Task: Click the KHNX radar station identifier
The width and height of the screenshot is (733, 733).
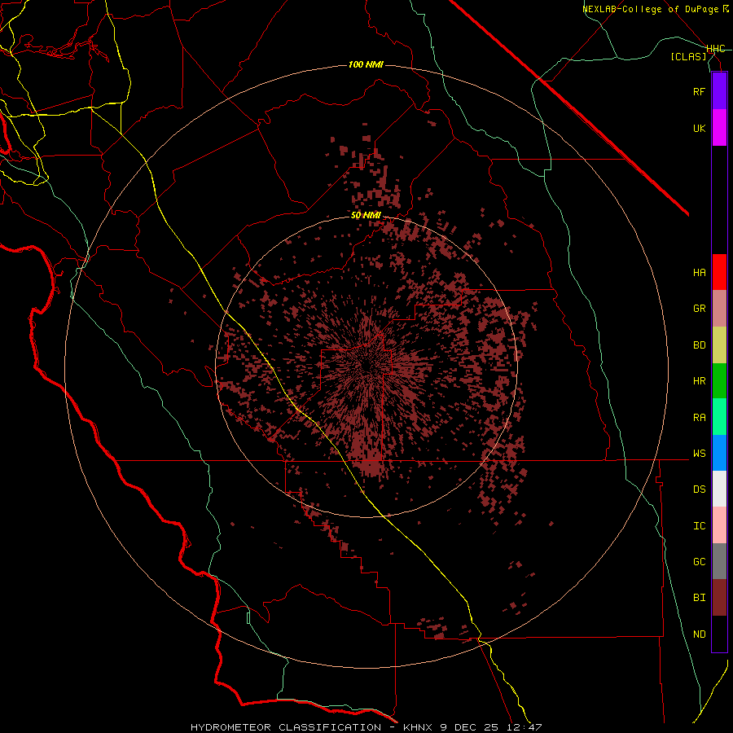Action: pyautogui.click(x=419, y=727)
